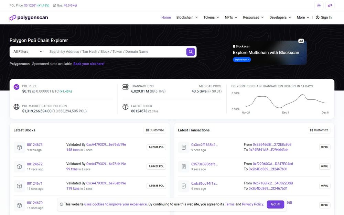This screenshot has height=215, width=344.
Task: Expand the Resources menu
Action: point(253,18)
